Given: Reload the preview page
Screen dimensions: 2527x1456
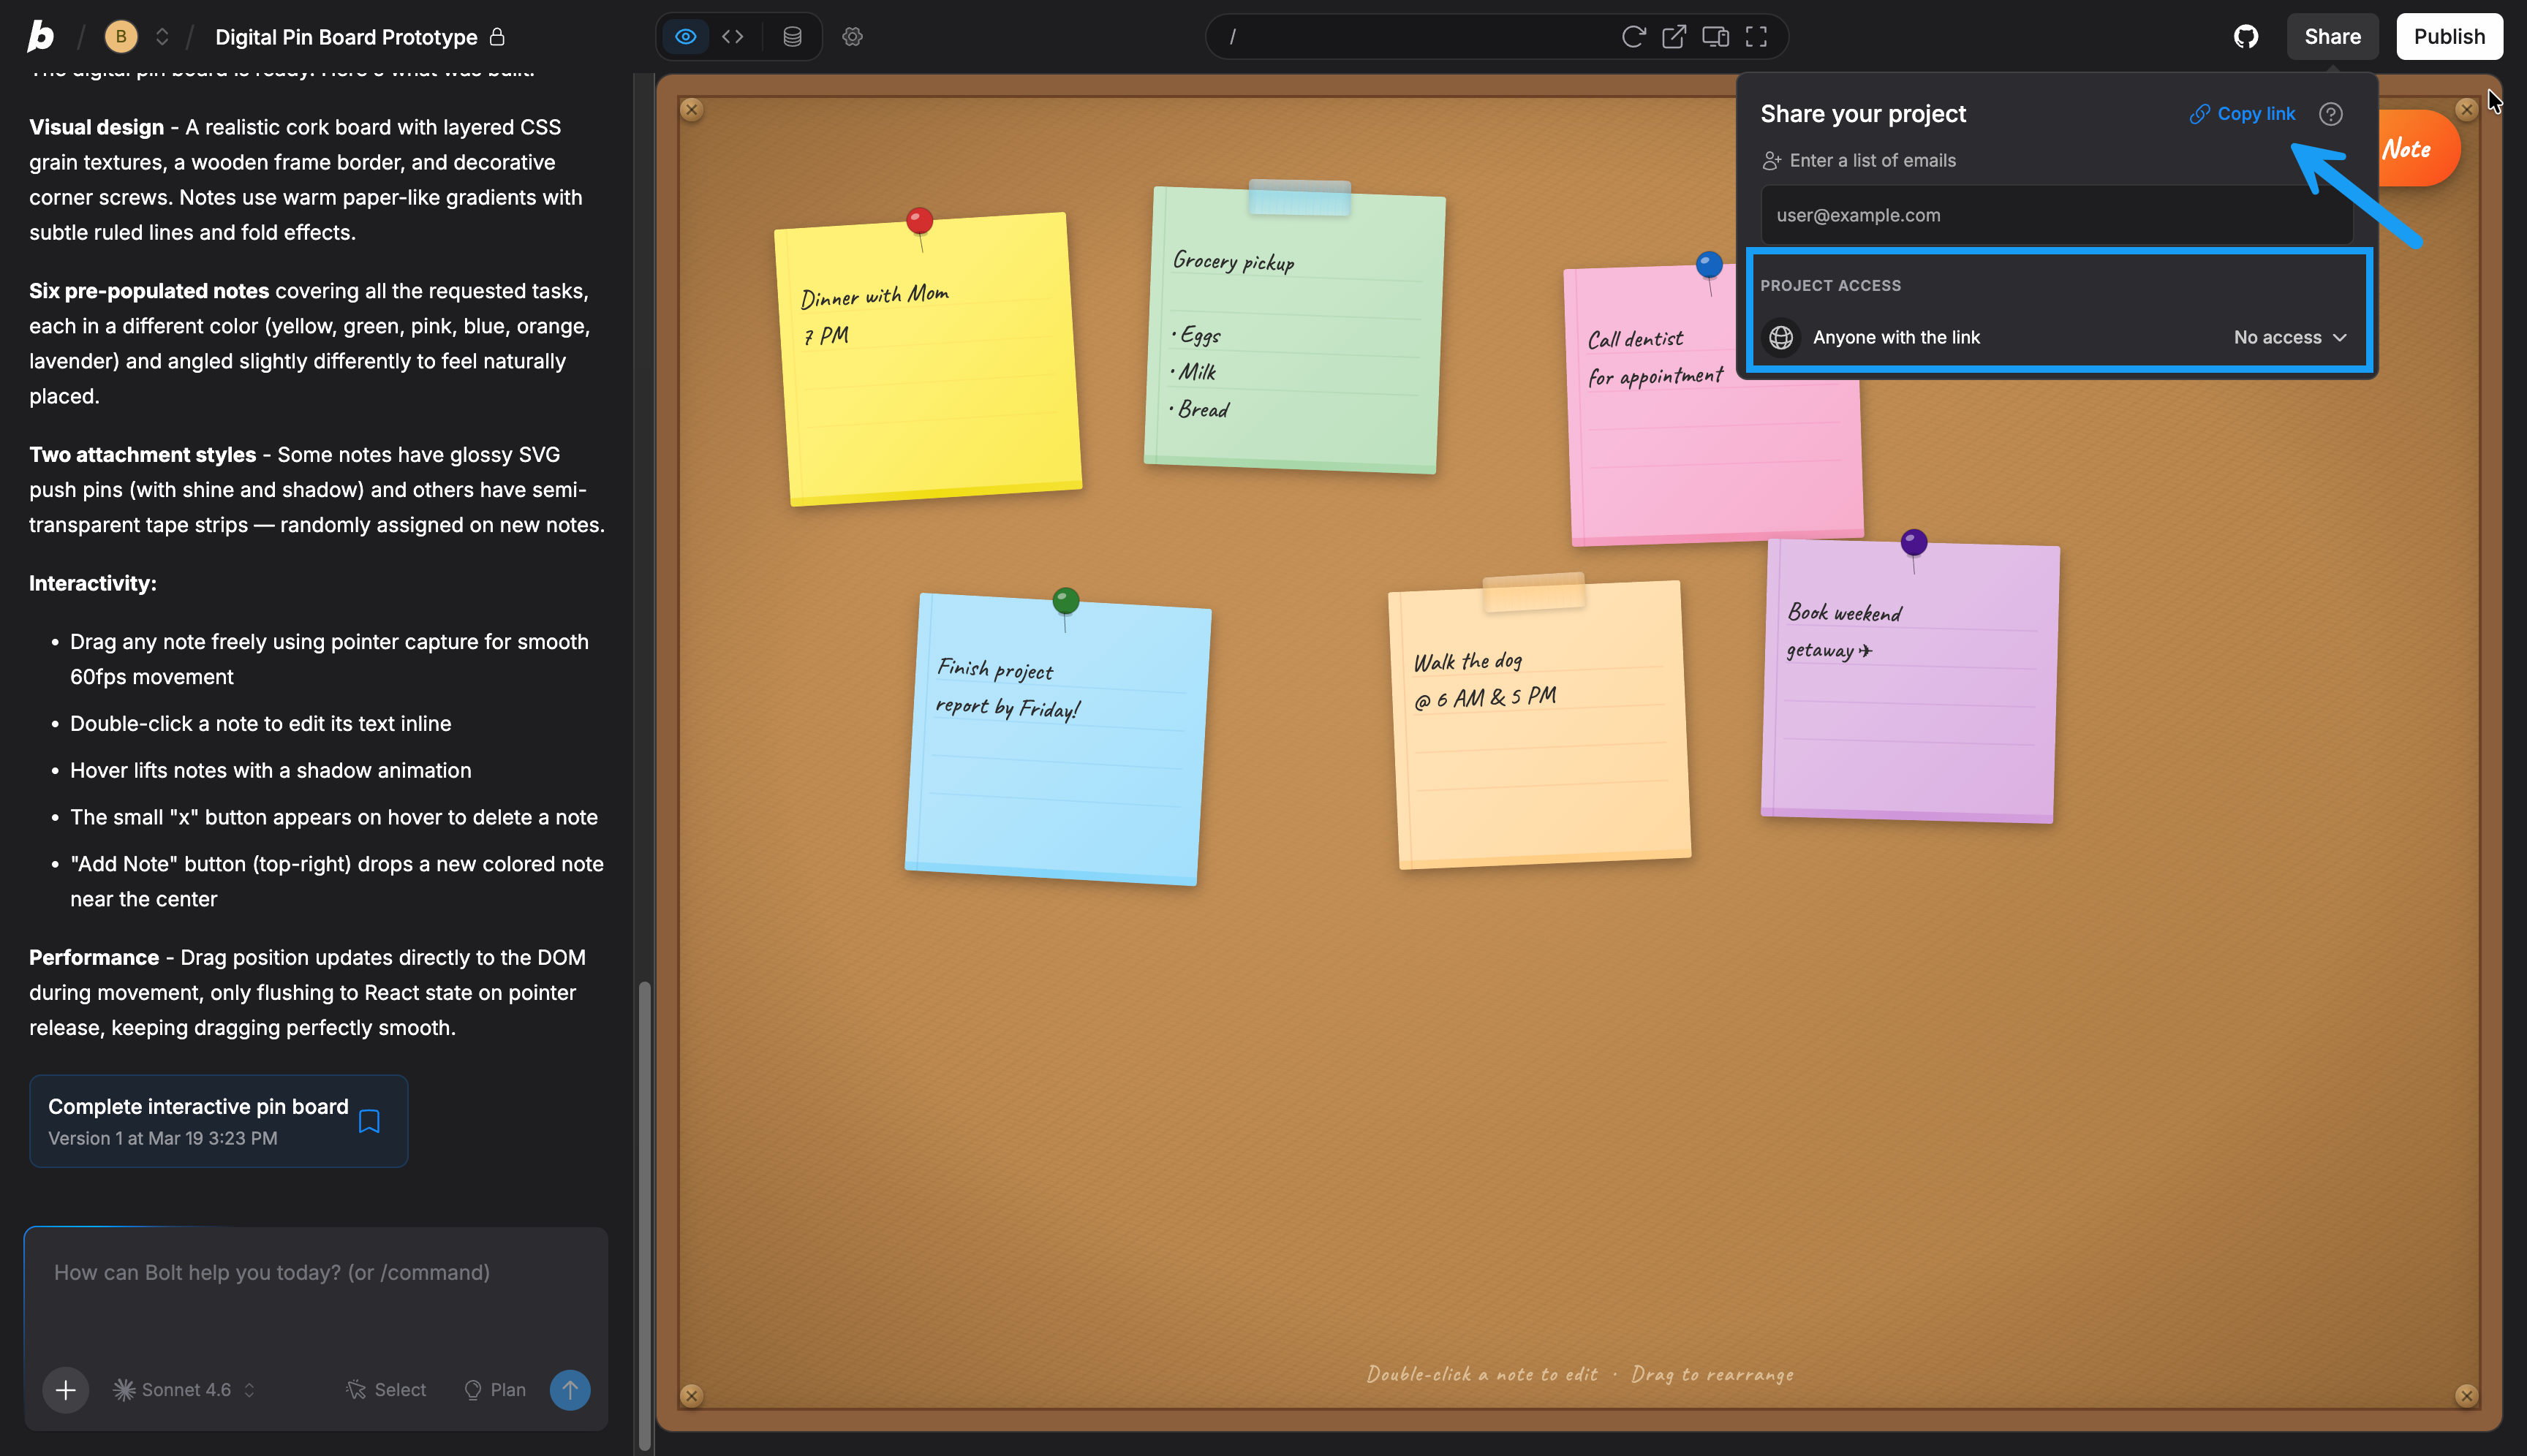Looking at the screenshot, I should [x=1633, y=37].
